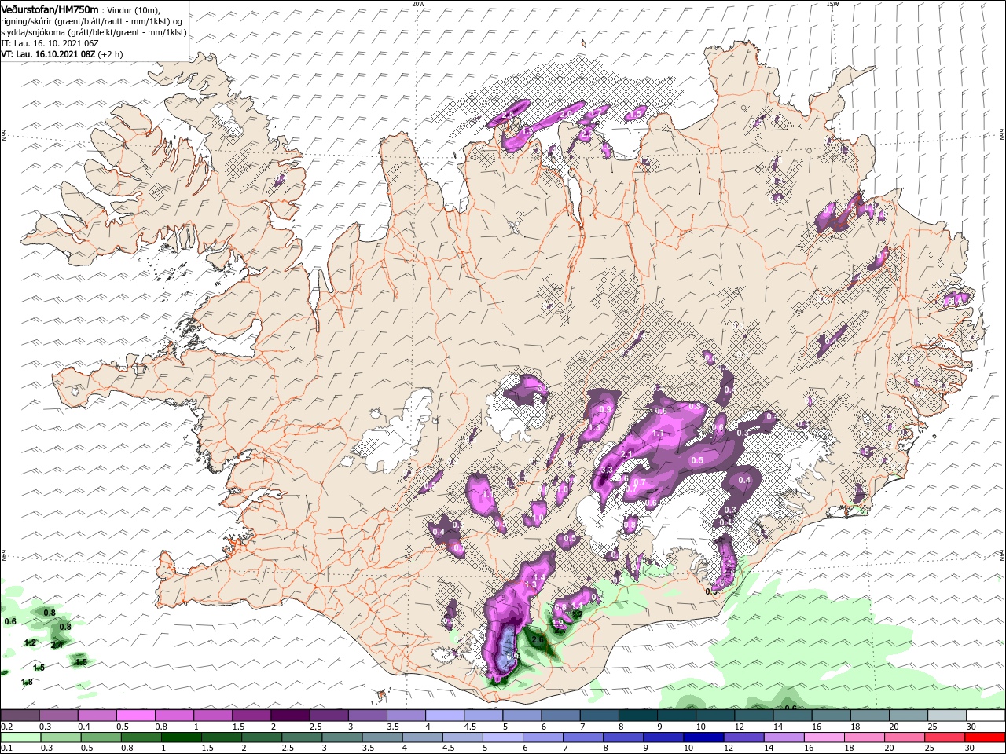Click the 0.1 label in the bottom legend row
The width and height of the screenshot is (1006, 754).
coord(6,748)
